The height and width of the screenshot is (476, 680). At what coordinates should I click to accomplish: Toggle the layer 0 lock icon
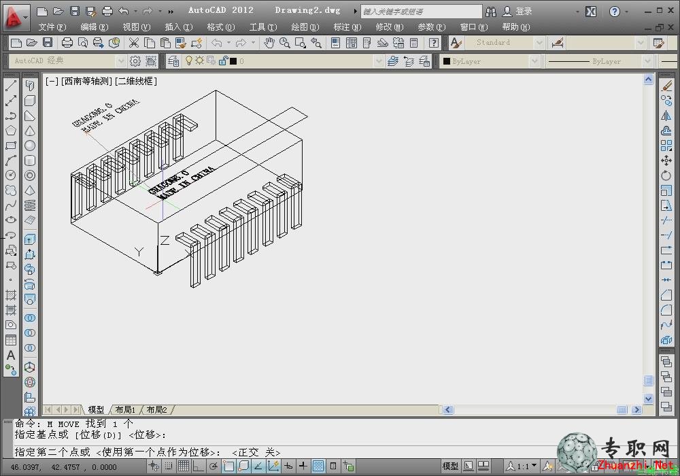[223, 61]
